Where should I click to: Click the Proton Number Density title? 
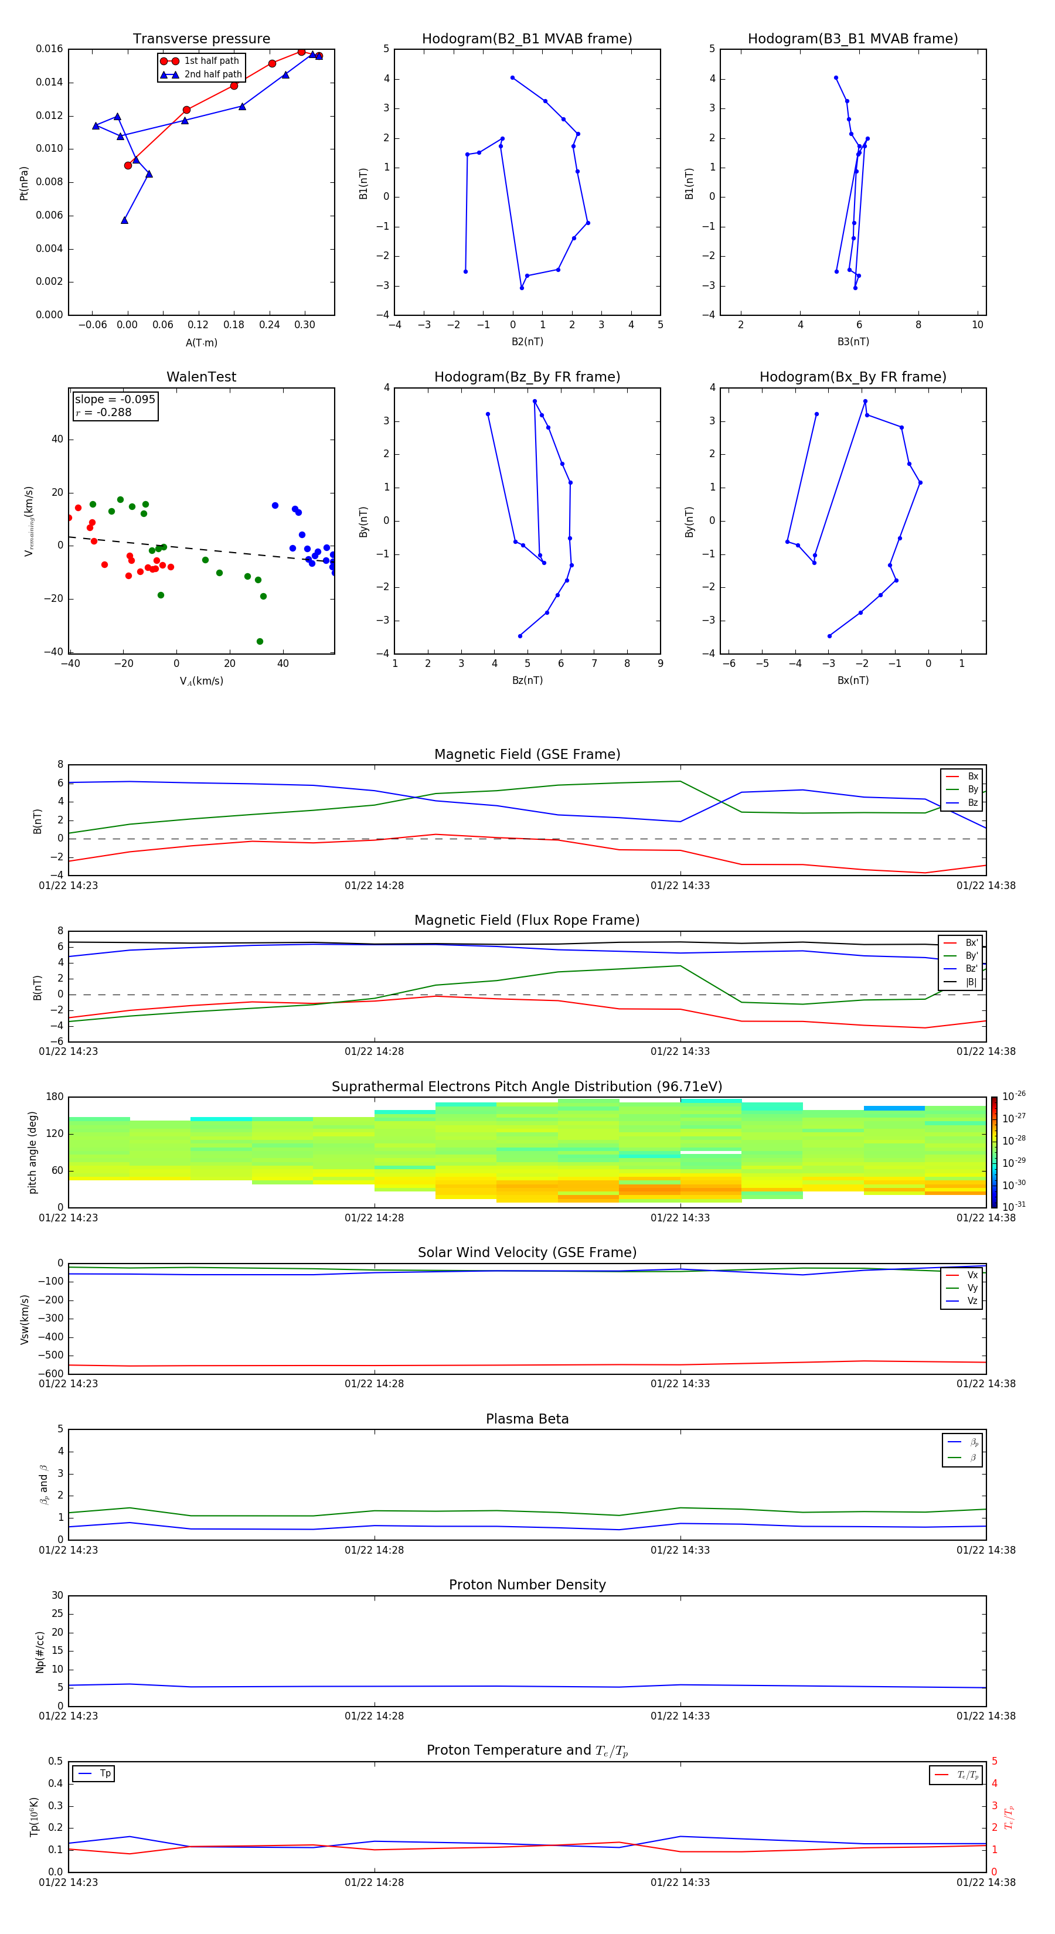point(527,1585)
